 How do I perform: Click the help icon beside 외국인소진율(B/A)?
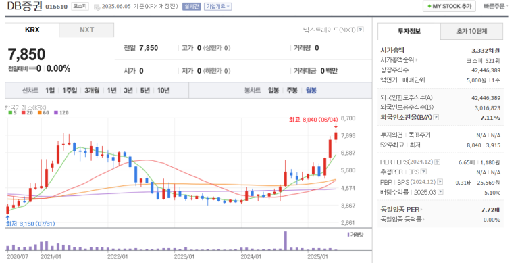pos(436,118)
